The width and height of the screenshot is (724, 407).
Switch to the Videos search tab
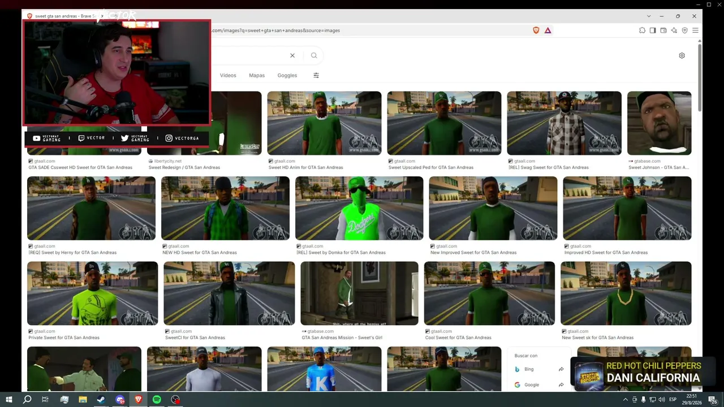(x=228, y=75)
